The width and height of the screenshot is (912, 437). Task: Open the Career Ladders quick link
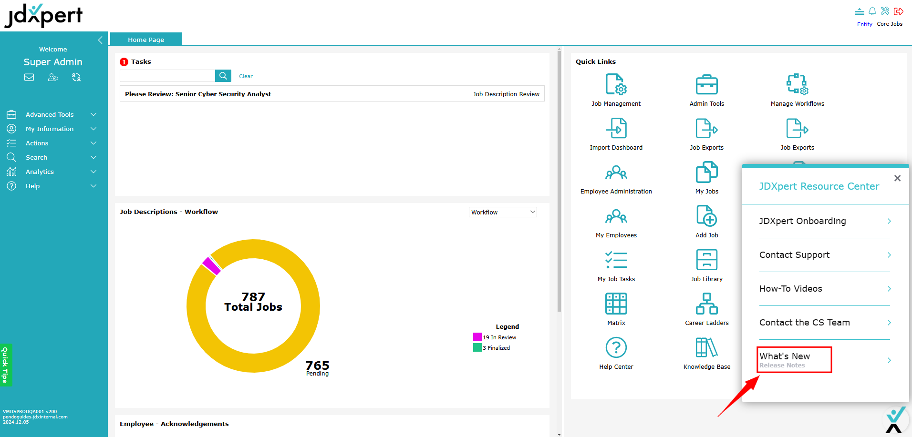(707, 309)
